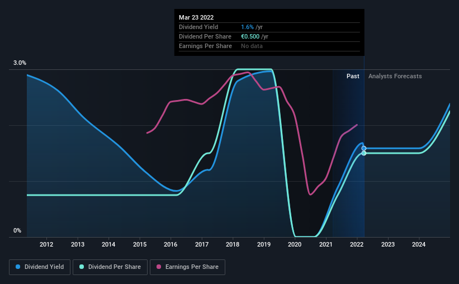Toggle the Dividend Per Share legend button
Image resolution: width=459 pixels, height=284 pixels.
pyautogui.click(x=110, y=267)
